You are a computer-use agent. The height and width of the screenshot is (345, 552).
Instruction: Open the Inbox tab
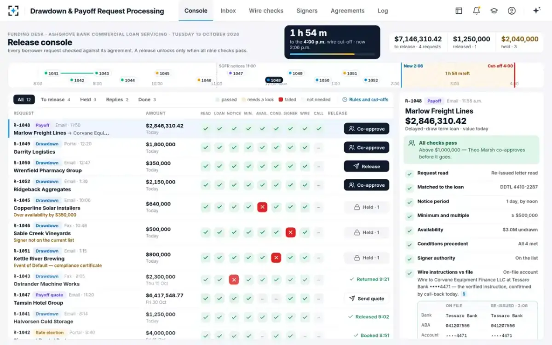click(x=228, y=11)
